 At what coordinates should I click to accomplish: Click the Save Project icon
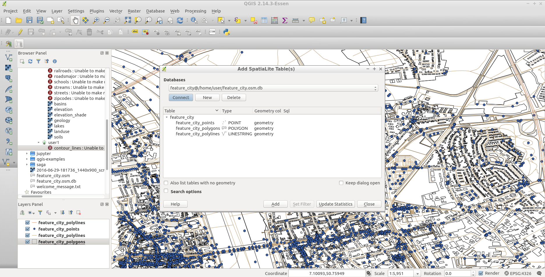coord(29,20)
